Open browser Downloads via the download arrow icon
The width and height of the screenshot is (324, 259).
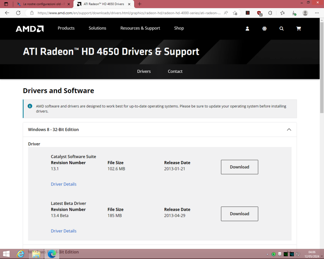(x=294, y=13)
